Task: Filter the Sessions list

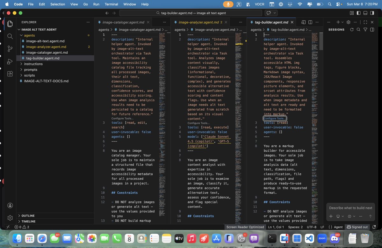Action: tap(365, 30)
